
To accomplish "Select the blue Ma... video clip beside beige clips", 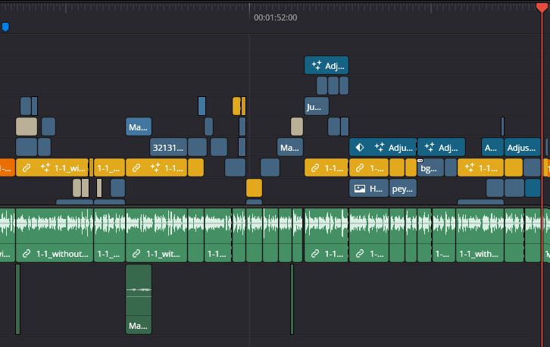I will 139,127.
